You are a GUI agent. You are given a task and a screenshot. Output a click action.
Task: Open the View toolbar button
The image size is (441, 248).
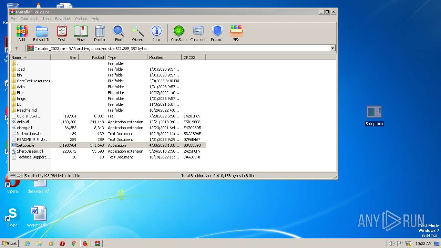81,33
